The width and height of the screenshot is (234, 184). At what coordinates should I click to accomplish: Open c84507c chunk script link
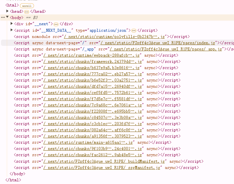click(92, 118)
